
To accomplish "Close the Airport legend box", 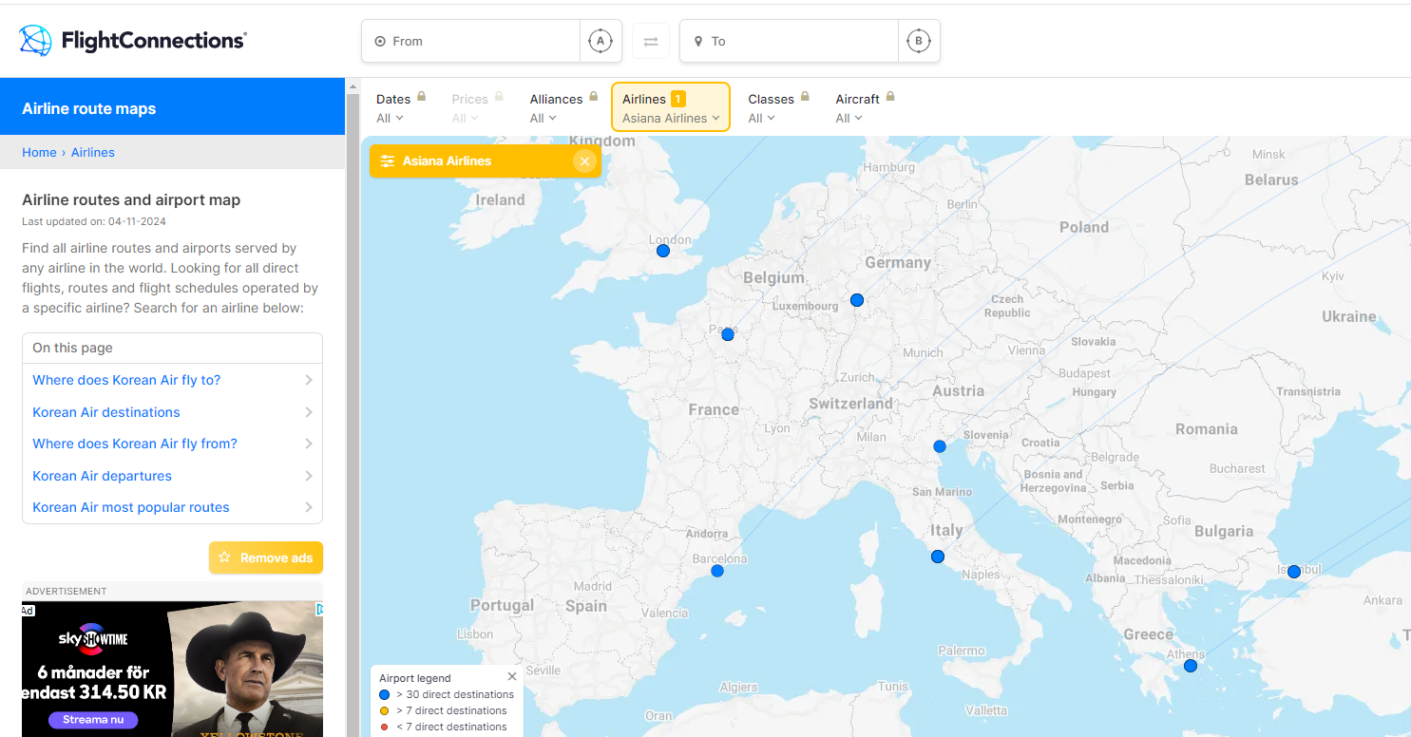I will click(512, 677).
